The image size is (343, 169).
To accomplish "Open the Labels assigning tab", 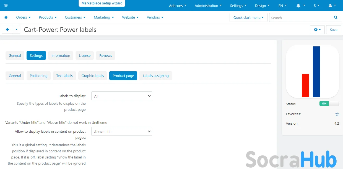I will (155, 76).
